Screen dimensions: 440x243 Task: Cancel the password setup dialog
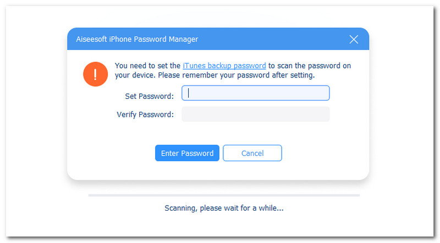pos(252,153)
